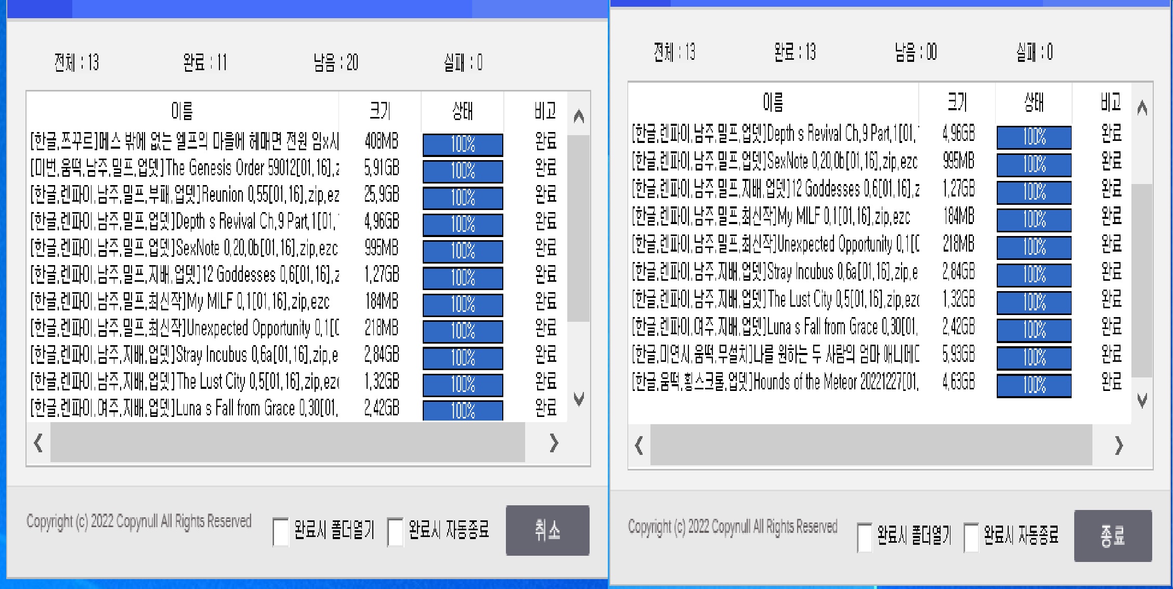Click scroll down arrow in right download list
1173x589 pixels.
[1142, 400]
